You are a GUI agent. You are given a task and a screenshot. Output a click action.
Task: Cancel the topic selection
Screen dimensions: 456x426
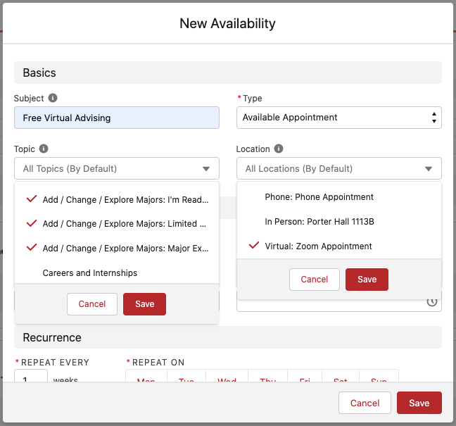92,304
